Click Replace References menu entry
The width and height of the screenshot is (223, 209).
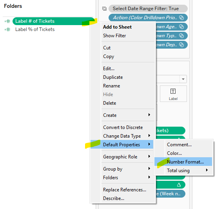125,190
